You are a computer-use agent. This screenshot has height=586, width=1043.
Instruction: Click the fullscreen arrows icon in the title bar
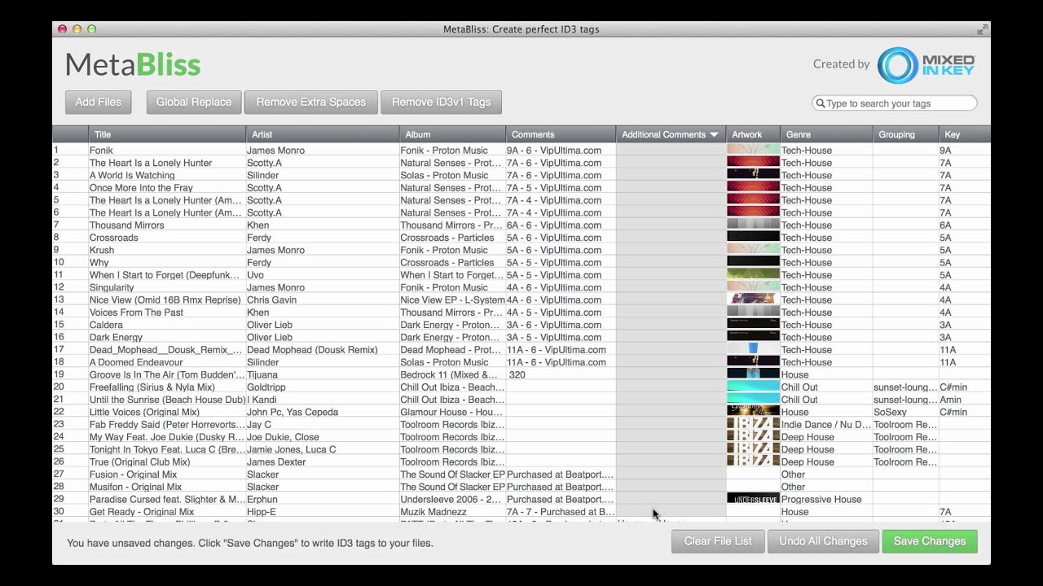click(983, 29)
